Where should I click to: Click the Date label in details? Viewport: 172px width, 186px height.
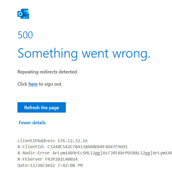click(22, 165)
